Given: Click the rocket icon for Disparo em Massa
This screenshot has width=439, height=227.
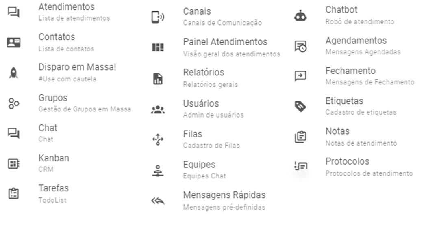Looking at the screenshot, I should coord(13,73).
